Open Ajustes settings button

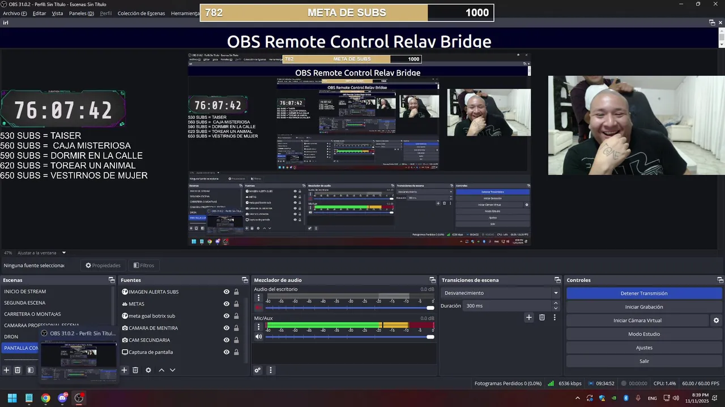point(644,348)
